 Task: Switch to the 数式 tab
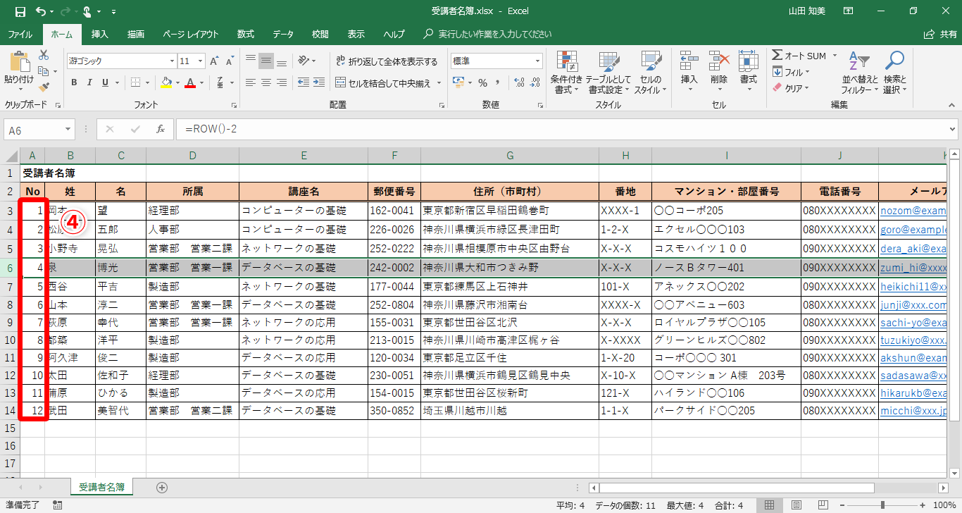246,34
